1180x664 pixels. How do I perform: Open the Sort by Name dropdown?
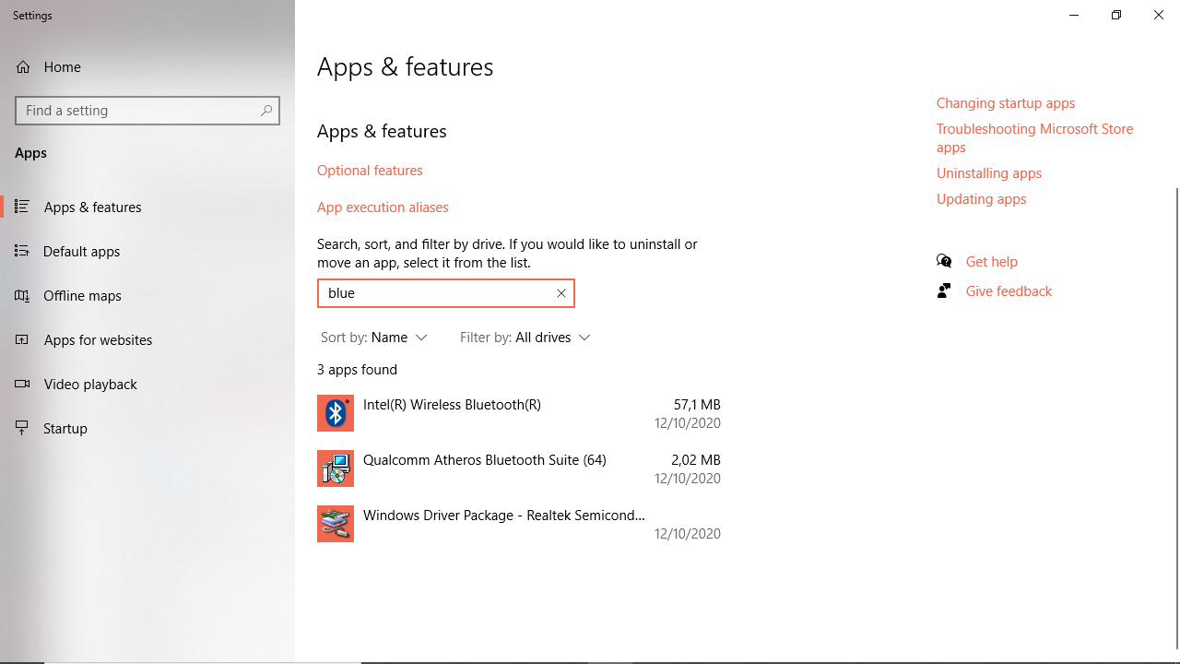pos(373,338)
